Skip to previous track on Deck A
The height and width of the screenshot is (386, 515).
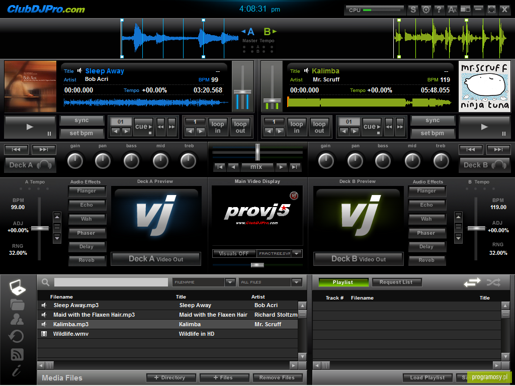click(16, 150)
